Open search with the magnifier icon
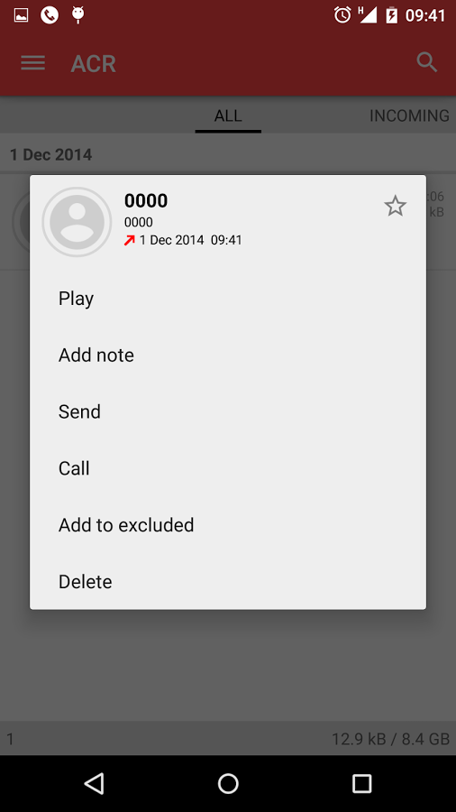456x812 pixels. point(427,62)
